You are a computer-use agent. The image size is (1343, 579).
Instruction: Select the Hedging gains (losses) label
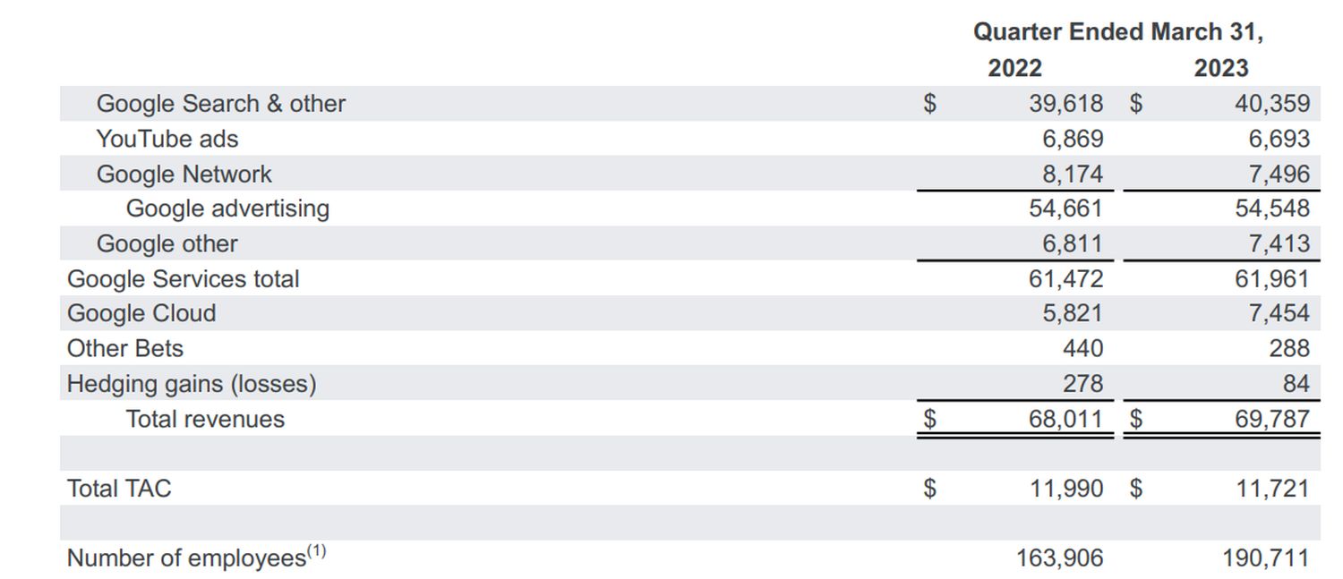[192, 384]
